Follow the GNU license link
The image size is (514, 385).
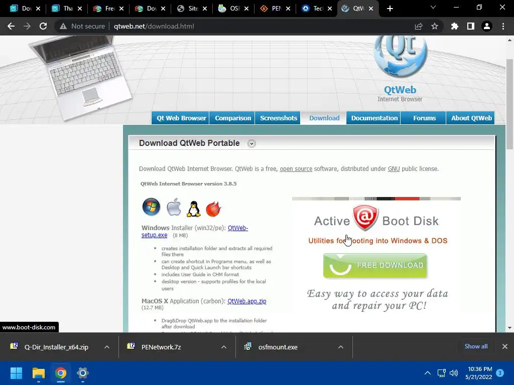coord(394,169)
